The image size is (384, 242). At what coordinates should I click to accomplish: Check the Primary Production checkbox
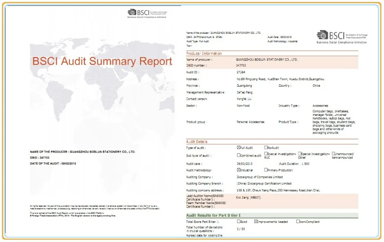click(266, 170)
